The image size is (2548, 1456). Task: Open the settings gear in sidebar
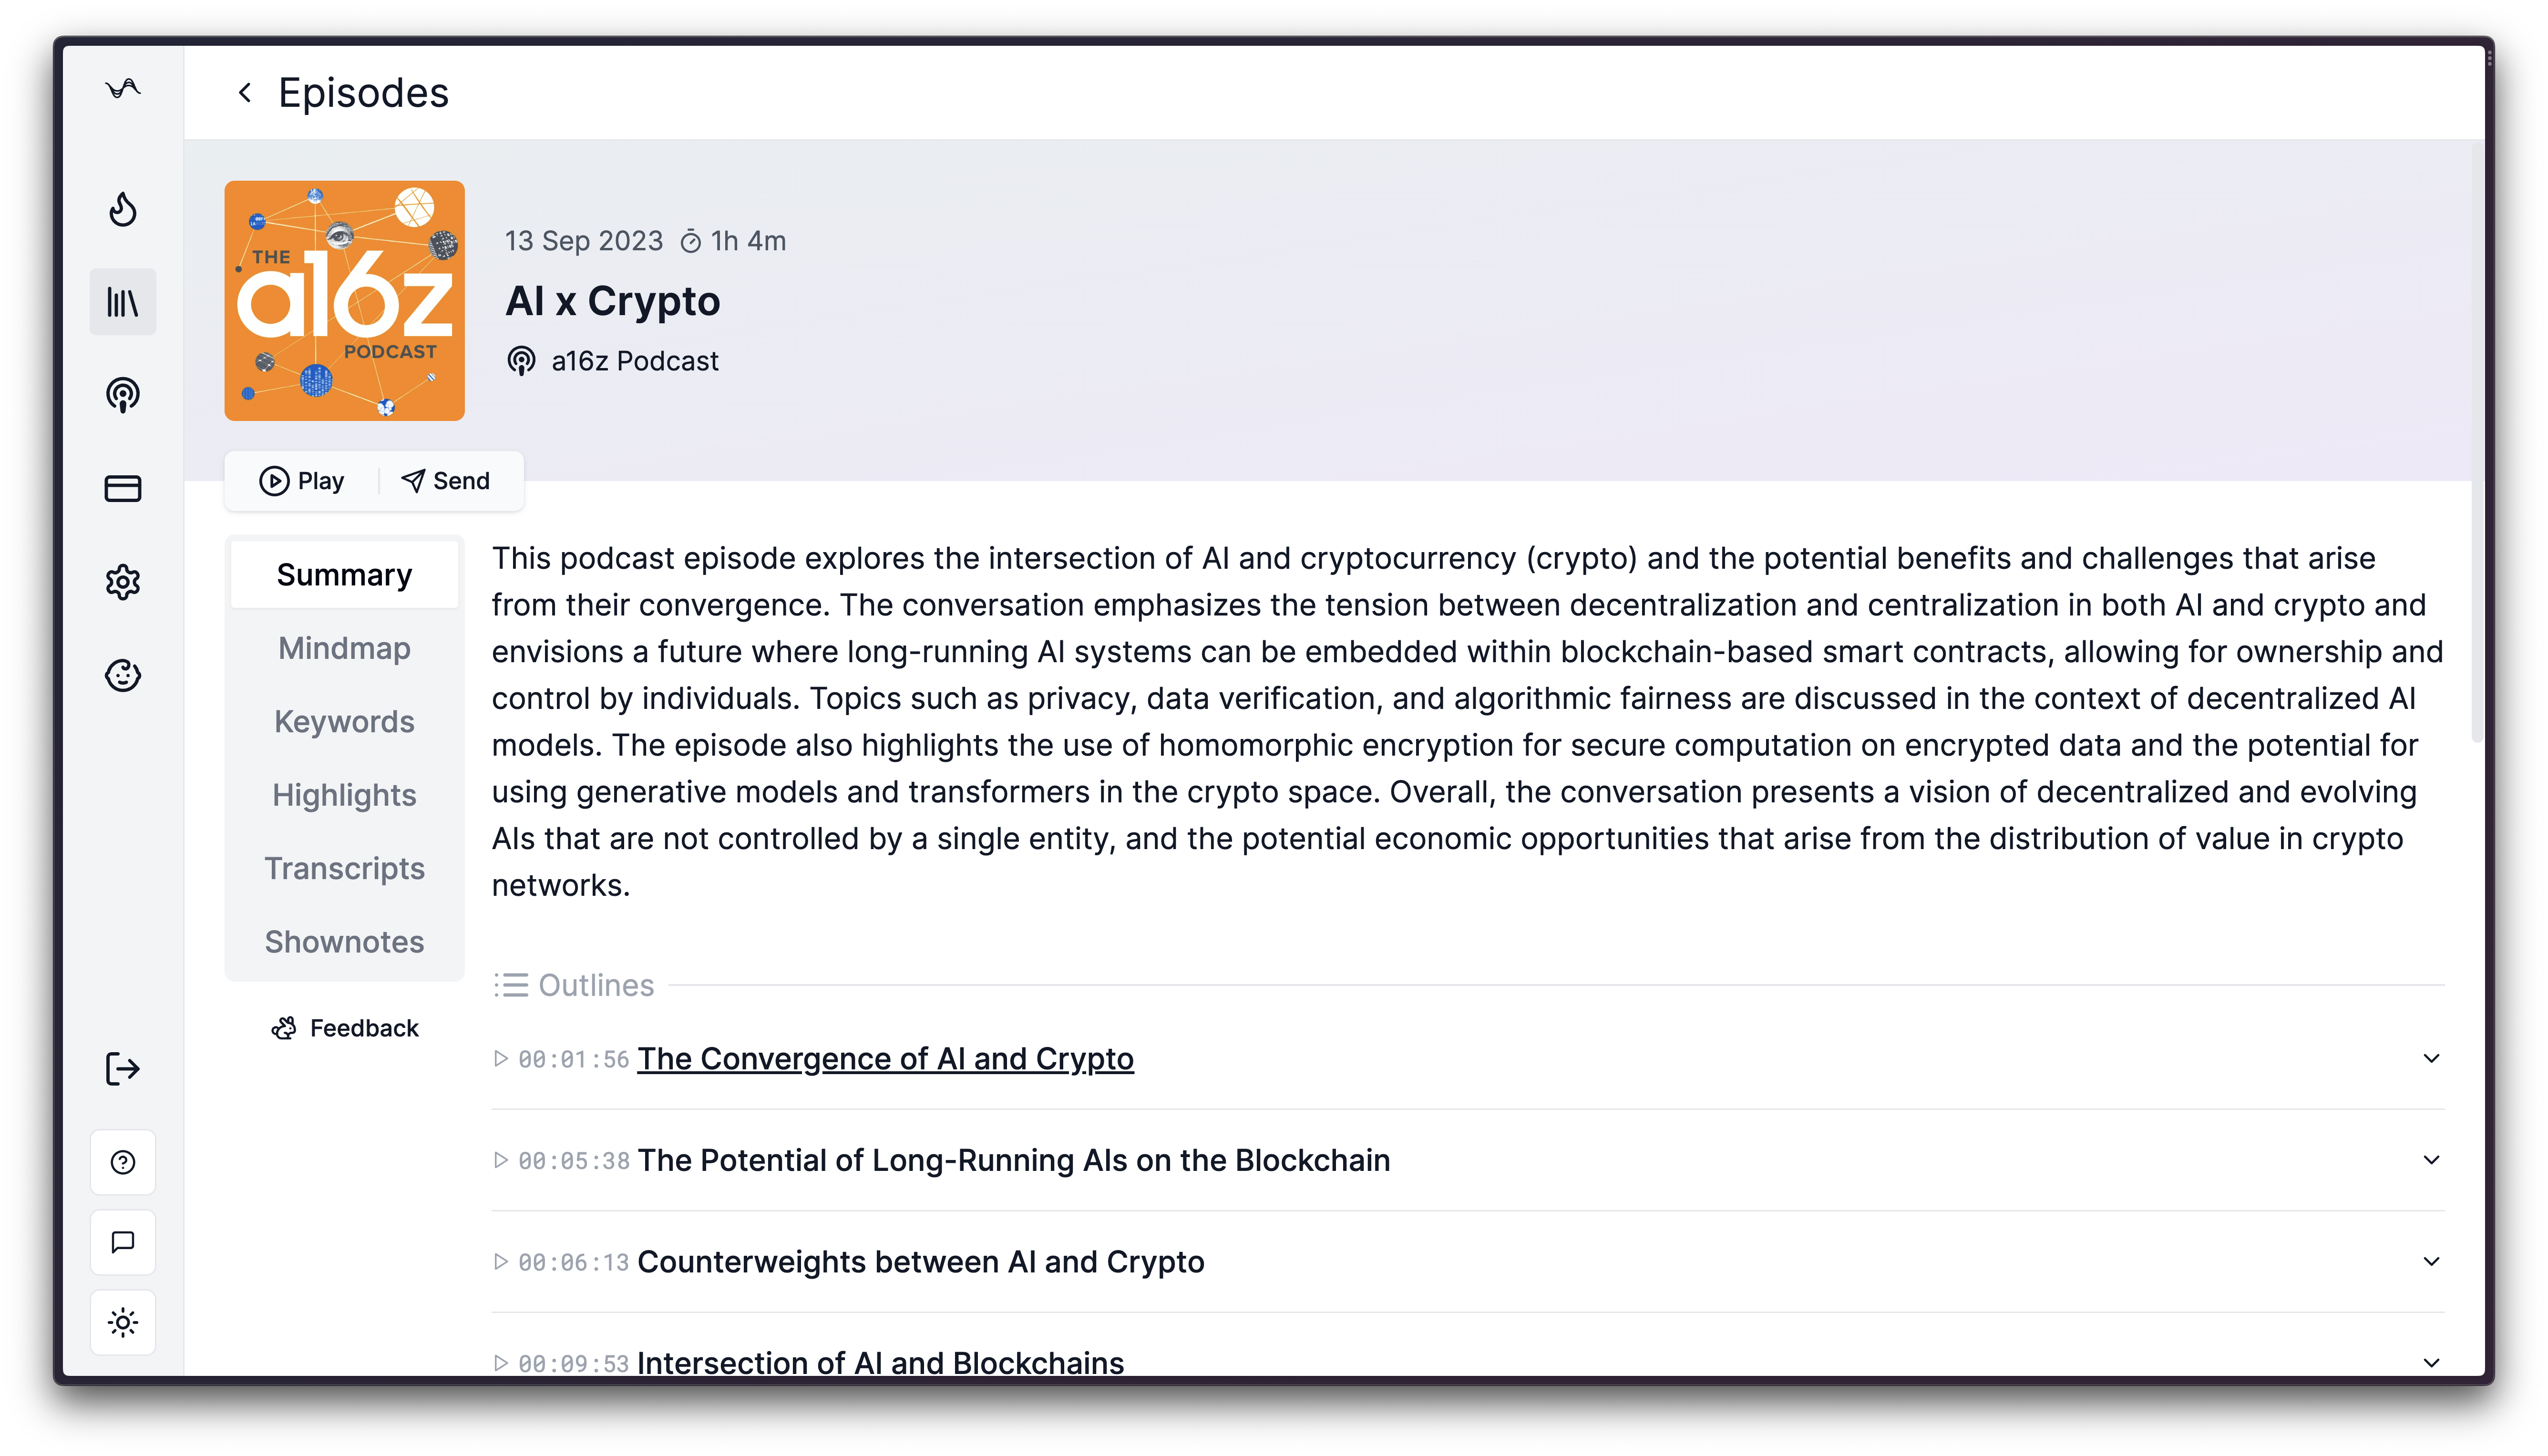(x=123, y=582)
